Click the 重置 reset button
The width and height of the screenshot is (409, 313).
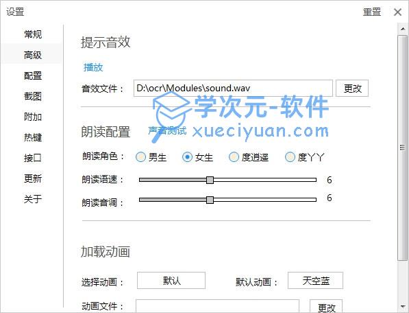[372, 12]
